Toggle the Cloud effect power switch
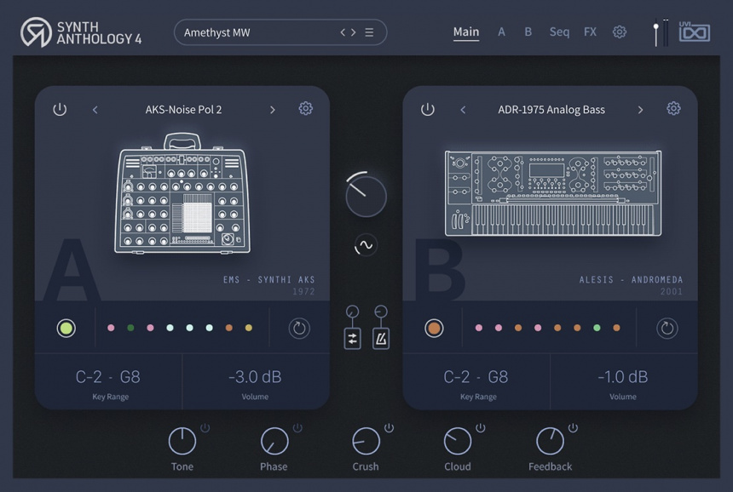Screen dimensions: 733x492 [481, 427]
